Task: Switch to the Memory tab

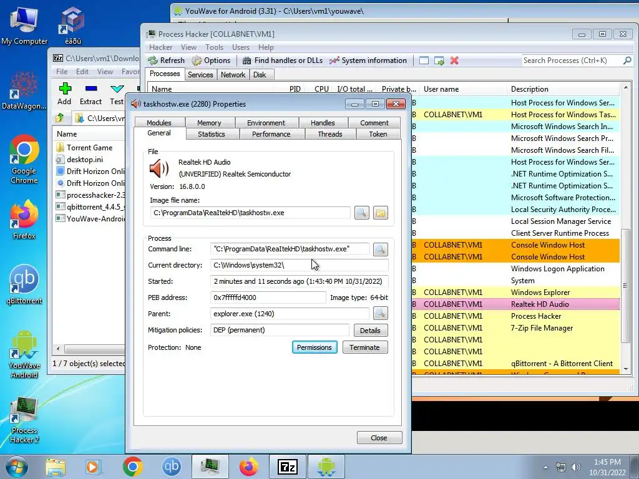Action: pos(209,123)
